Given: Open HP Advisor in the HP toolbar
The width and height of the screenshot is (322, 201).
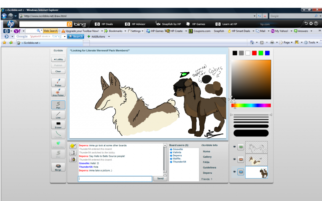Looking at the screenshot, I should pyautogui.click(x=135, y=24).
